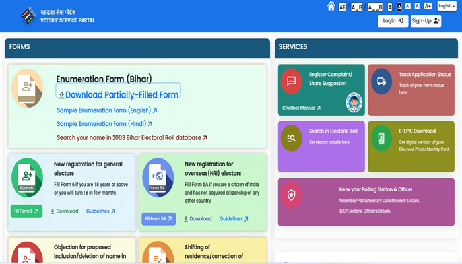Open the Track Application Status card

point(411,90)
